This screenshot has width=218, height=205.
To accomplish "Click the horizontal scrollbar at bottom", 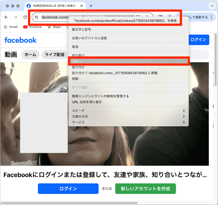I will coord(69,203).
